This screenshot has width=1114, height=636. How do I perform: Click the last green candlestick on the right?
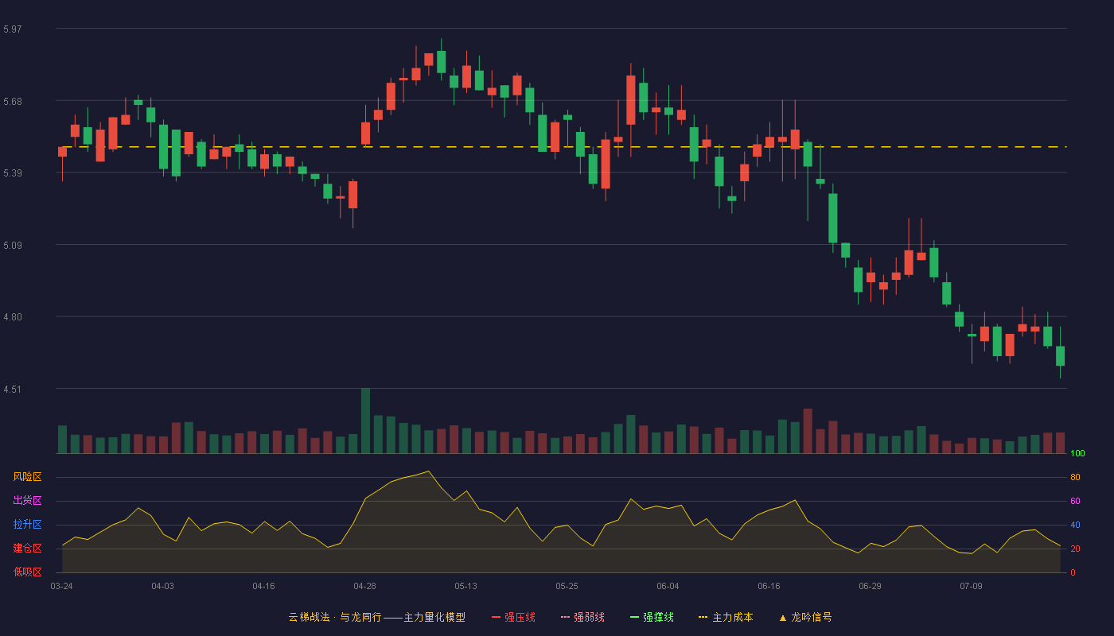[x=1060, y=355]
